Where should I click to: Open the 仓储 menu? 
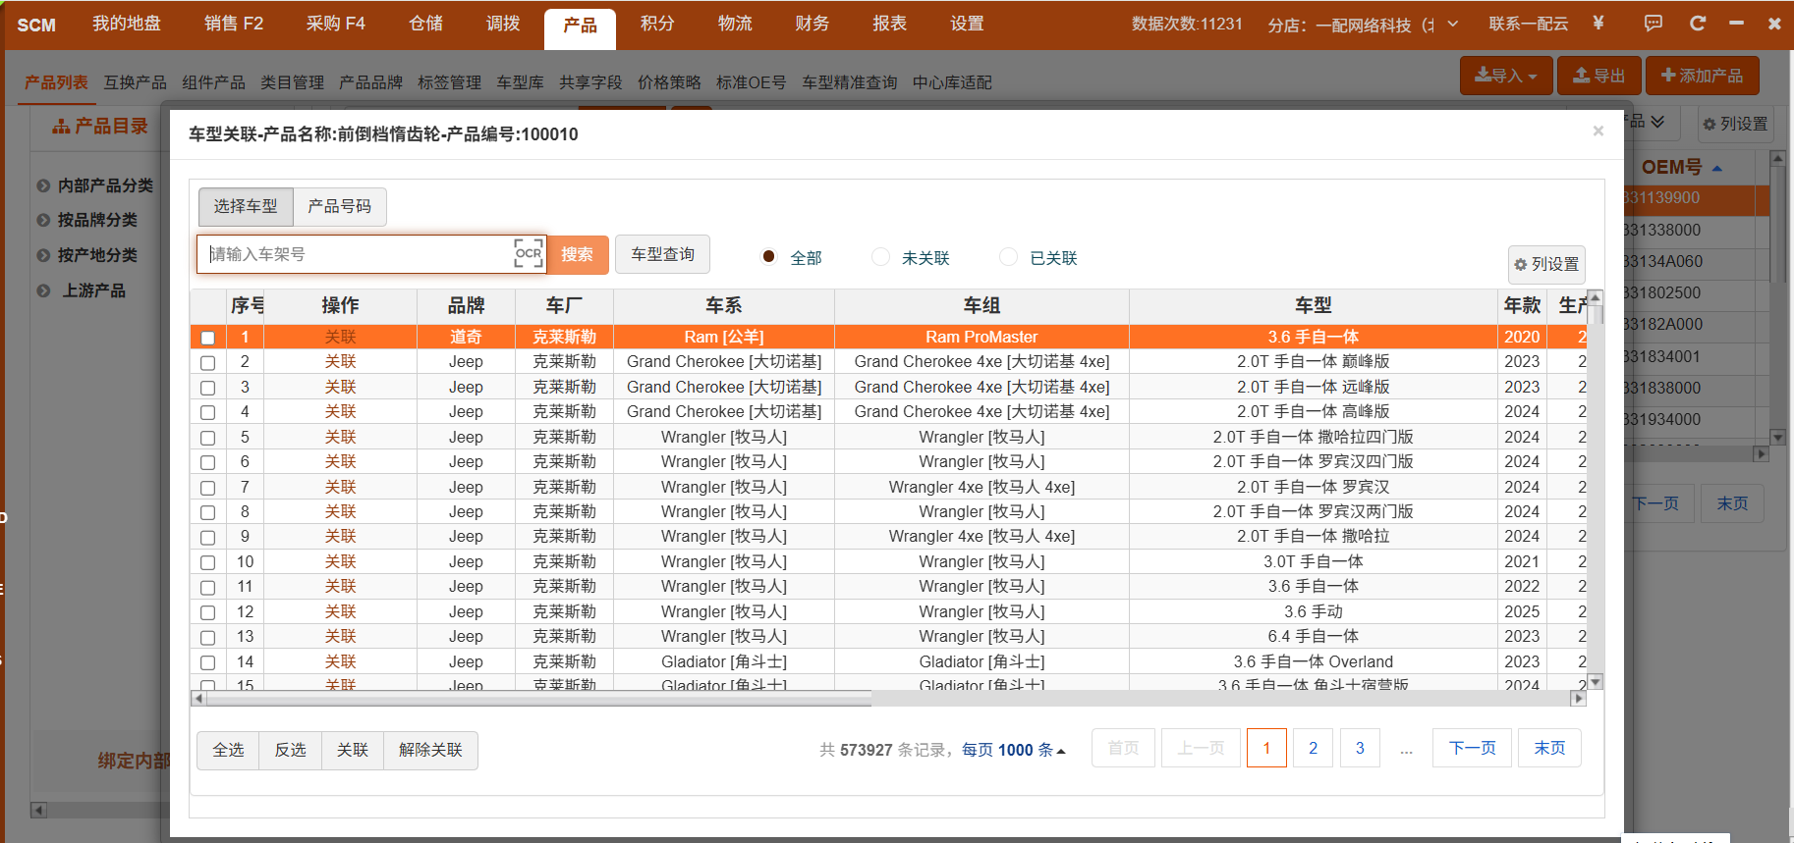[425, 24]
